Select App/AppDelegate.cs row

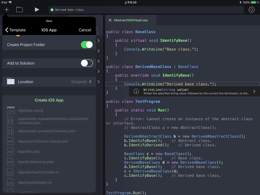(x=49, y=182)
